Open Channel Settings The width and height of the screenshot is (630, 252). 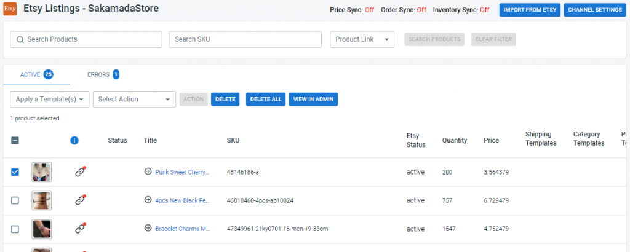tap(595, 10)
